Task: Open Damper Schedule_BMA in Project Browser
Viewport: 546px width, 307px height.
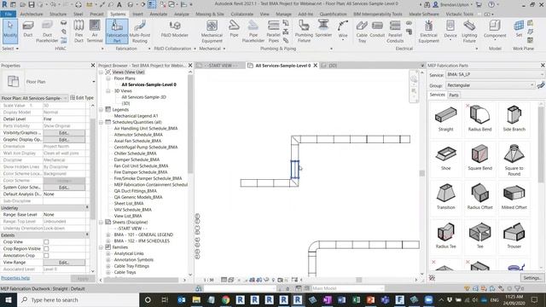Action: [x=136, y=159]
